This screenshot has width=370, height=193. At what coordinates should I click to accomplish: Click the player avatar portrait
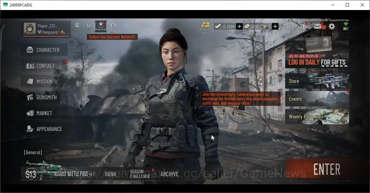(x=29, y=29)
